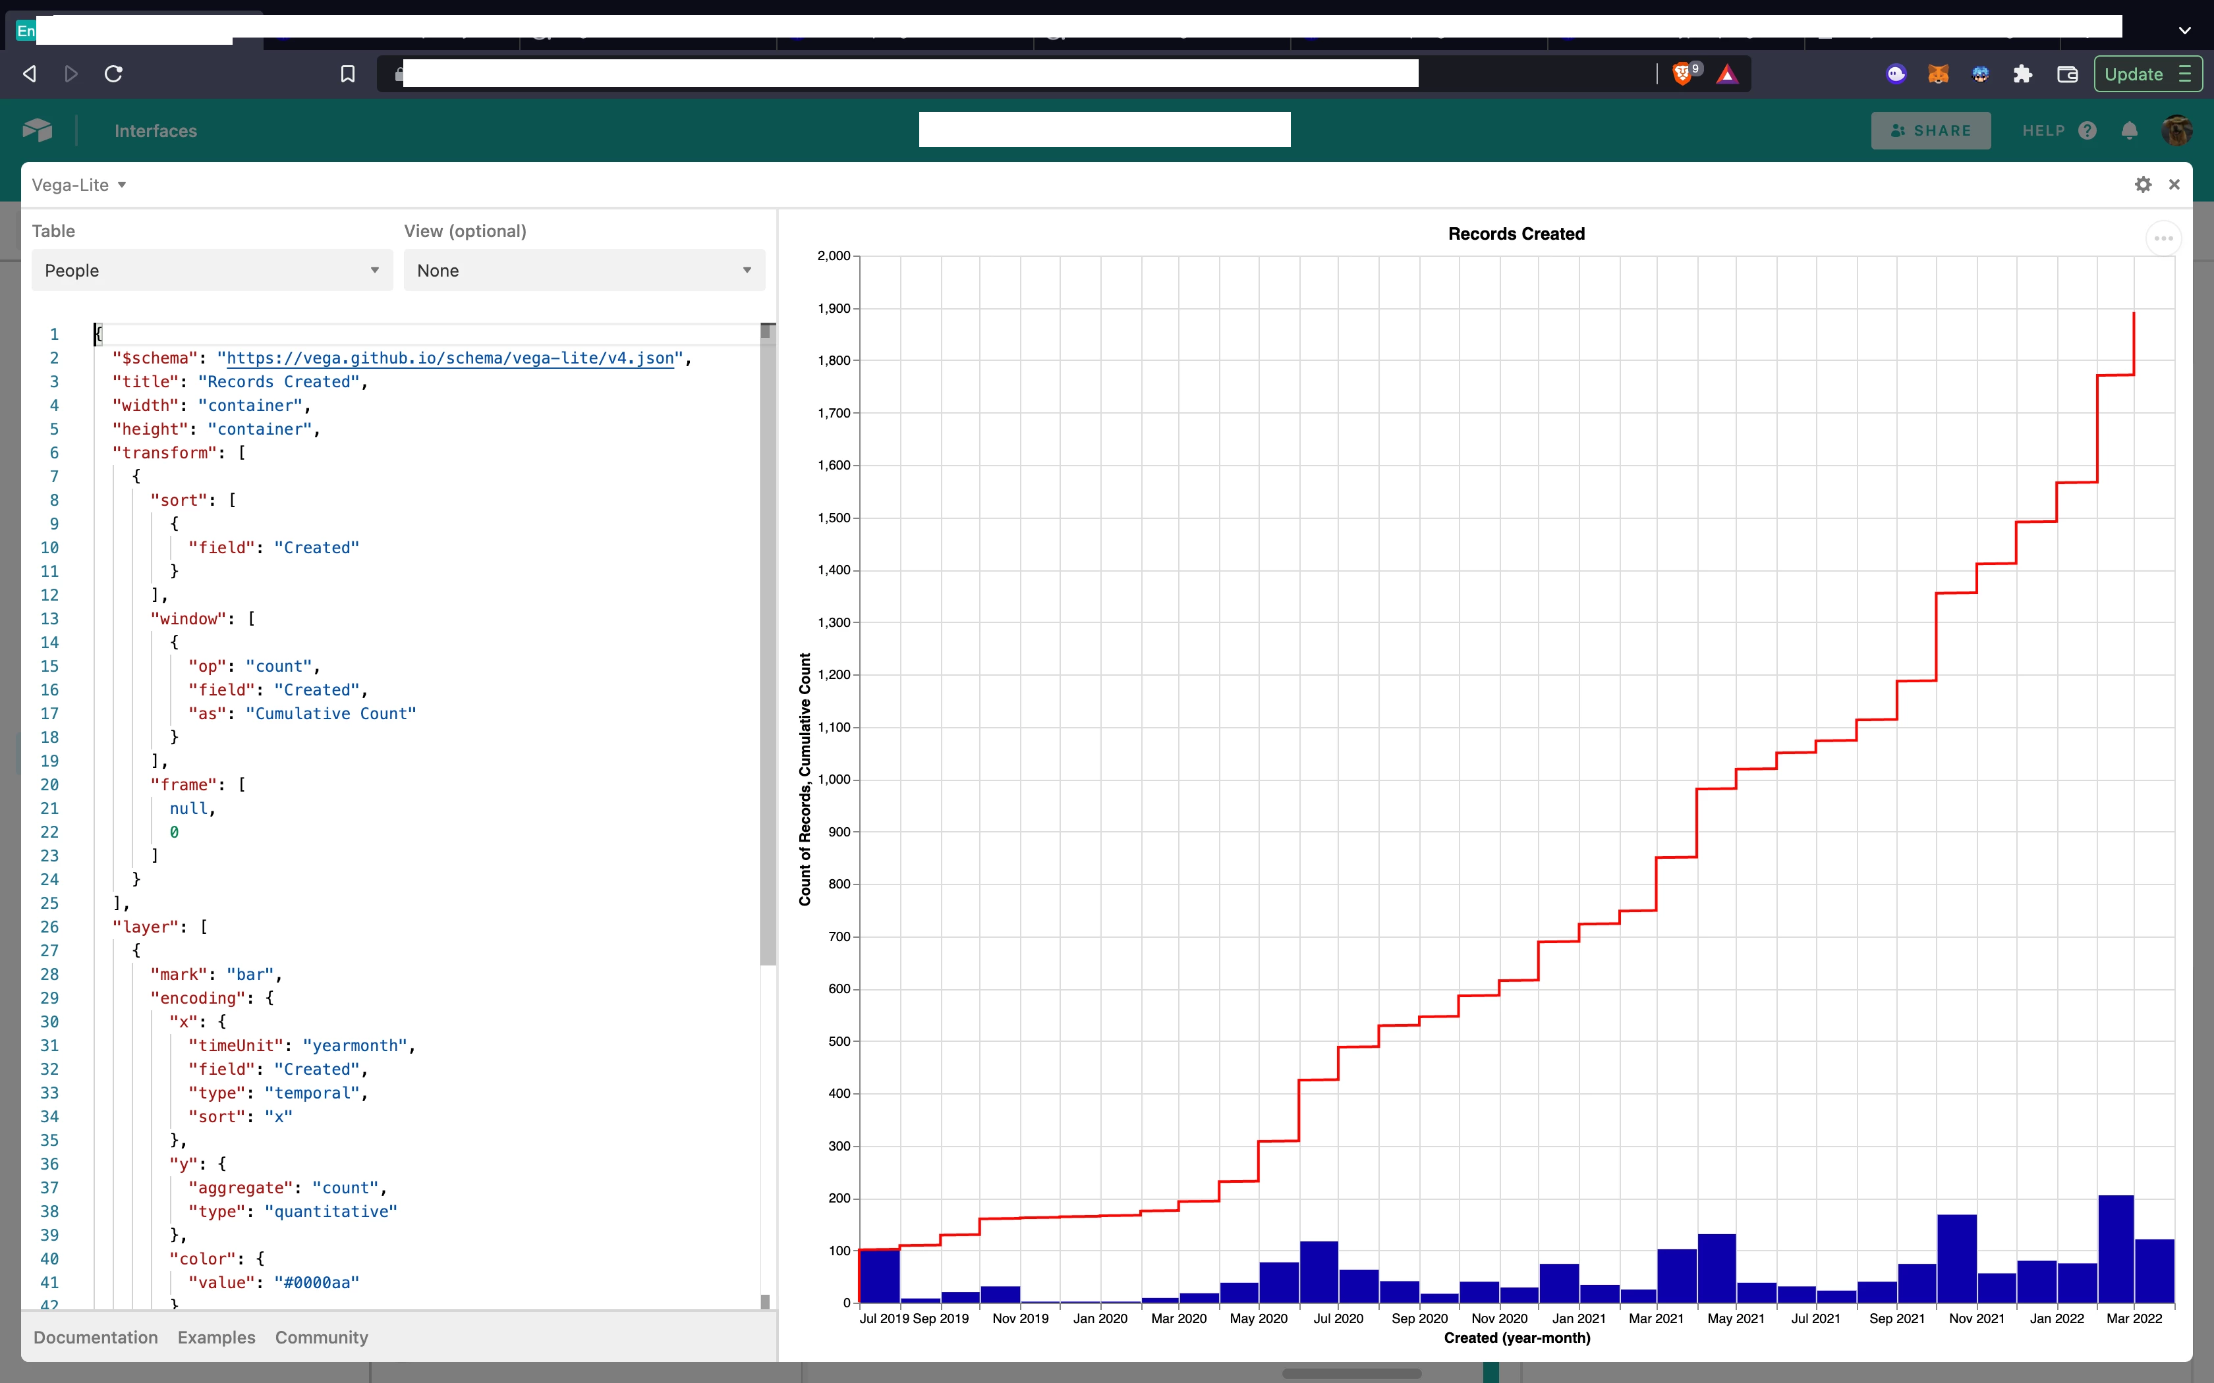Screen dimensions: 2214x1383
Task: Switch to the Examples tab
Action: click(x=216, y=1336)
